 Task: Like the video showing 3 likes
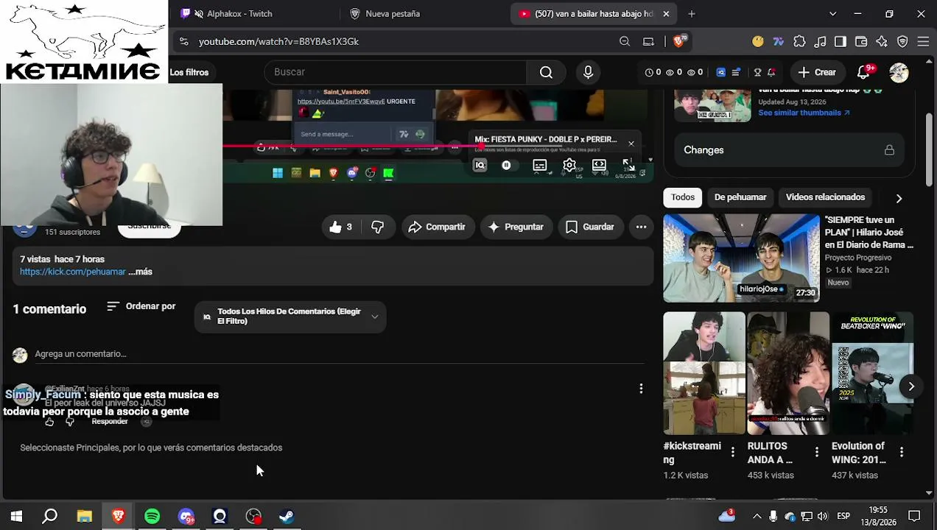pyautogui.click(x=340, y=227)
